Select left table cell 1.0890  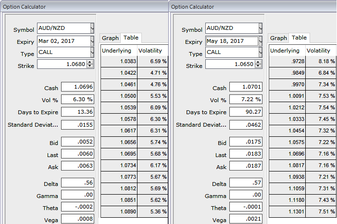pyautogui.click(x=119, y=212)
